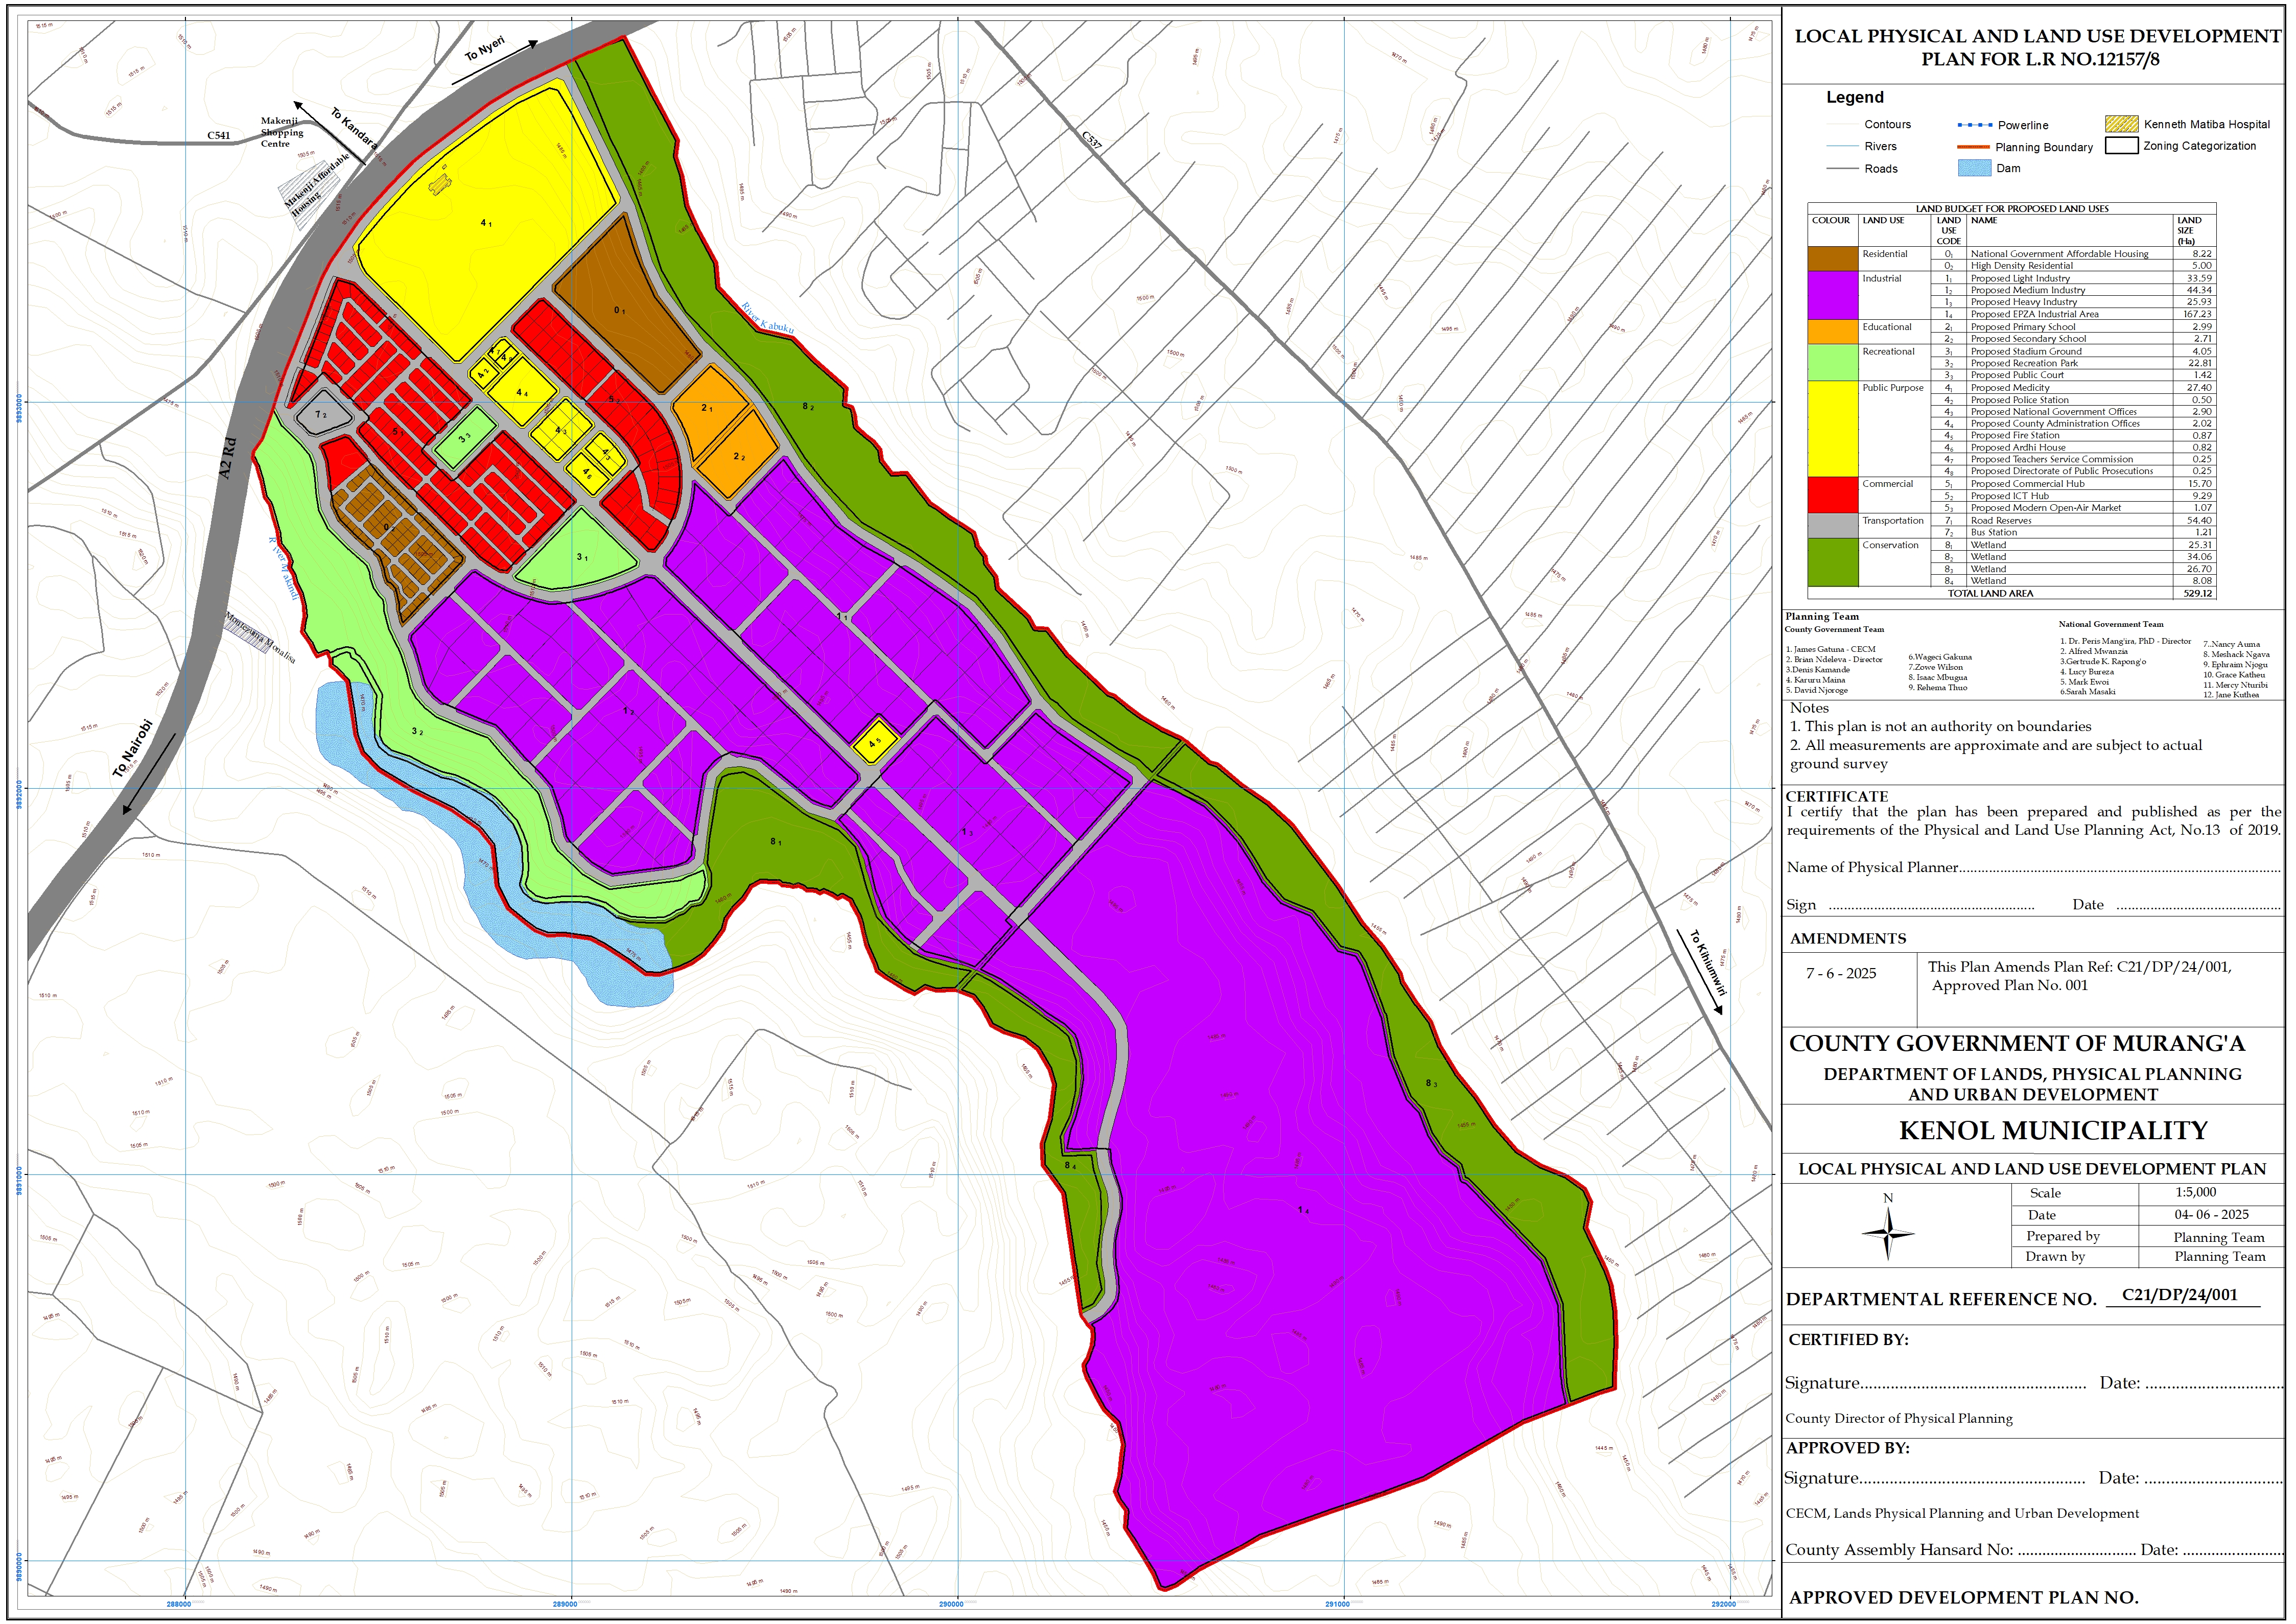Click the TOTAL LAND AREA row
Image resolution: width=2296 pixels, height=1624 pixels.
click(x=1990, y=593)
